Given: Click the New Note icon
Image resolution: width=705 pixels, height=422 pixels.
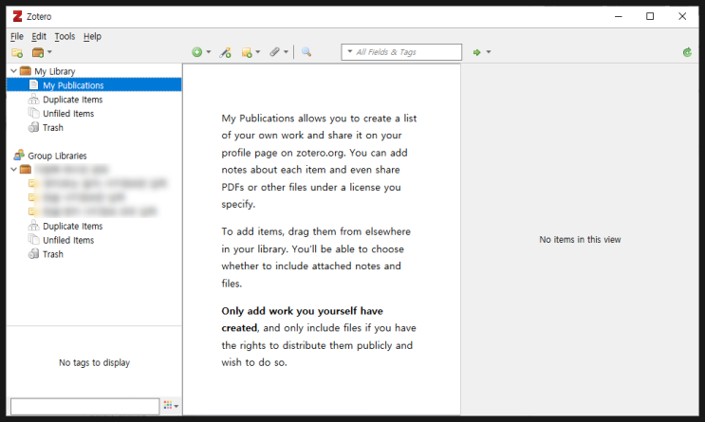Looking at the screenshot, I should point(247,52).
